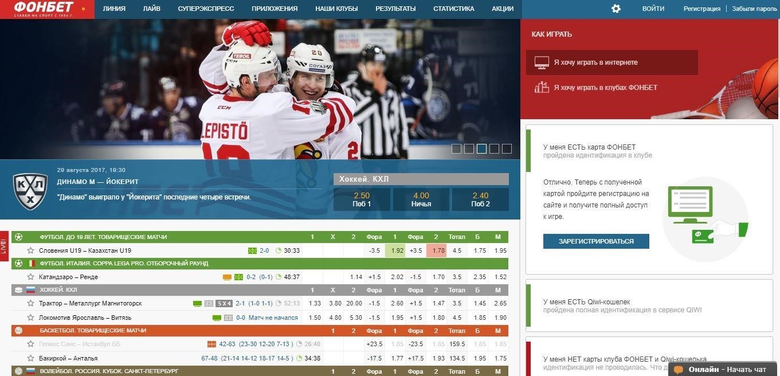
Task: Open live video icon for Катандзаро – Ренде
Action: click(227, 277)
